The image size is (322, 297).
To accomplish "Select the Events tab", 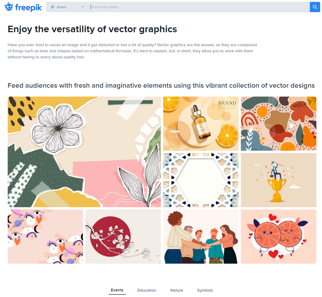I will (117, 290).
